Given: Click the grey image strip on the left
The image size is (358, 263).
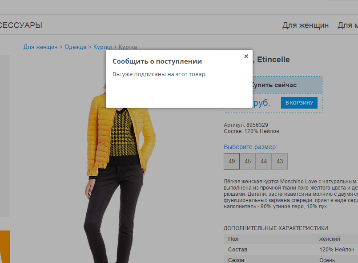Looking at the screenshot, I should click(x=4, y=134).
